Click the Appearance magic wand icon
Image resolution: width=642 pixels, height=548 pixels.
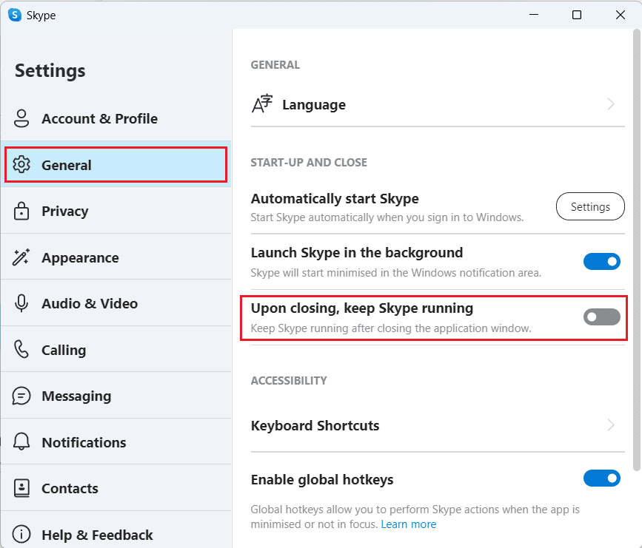click(x=21, y=257)
